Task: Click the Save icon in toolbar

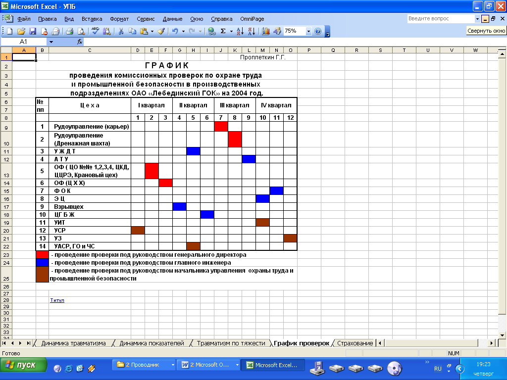Action: click(x=33, y=31)
